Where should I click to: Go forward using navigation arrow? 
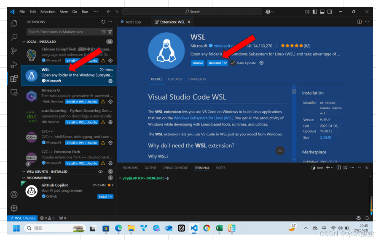tap(116, 12)
